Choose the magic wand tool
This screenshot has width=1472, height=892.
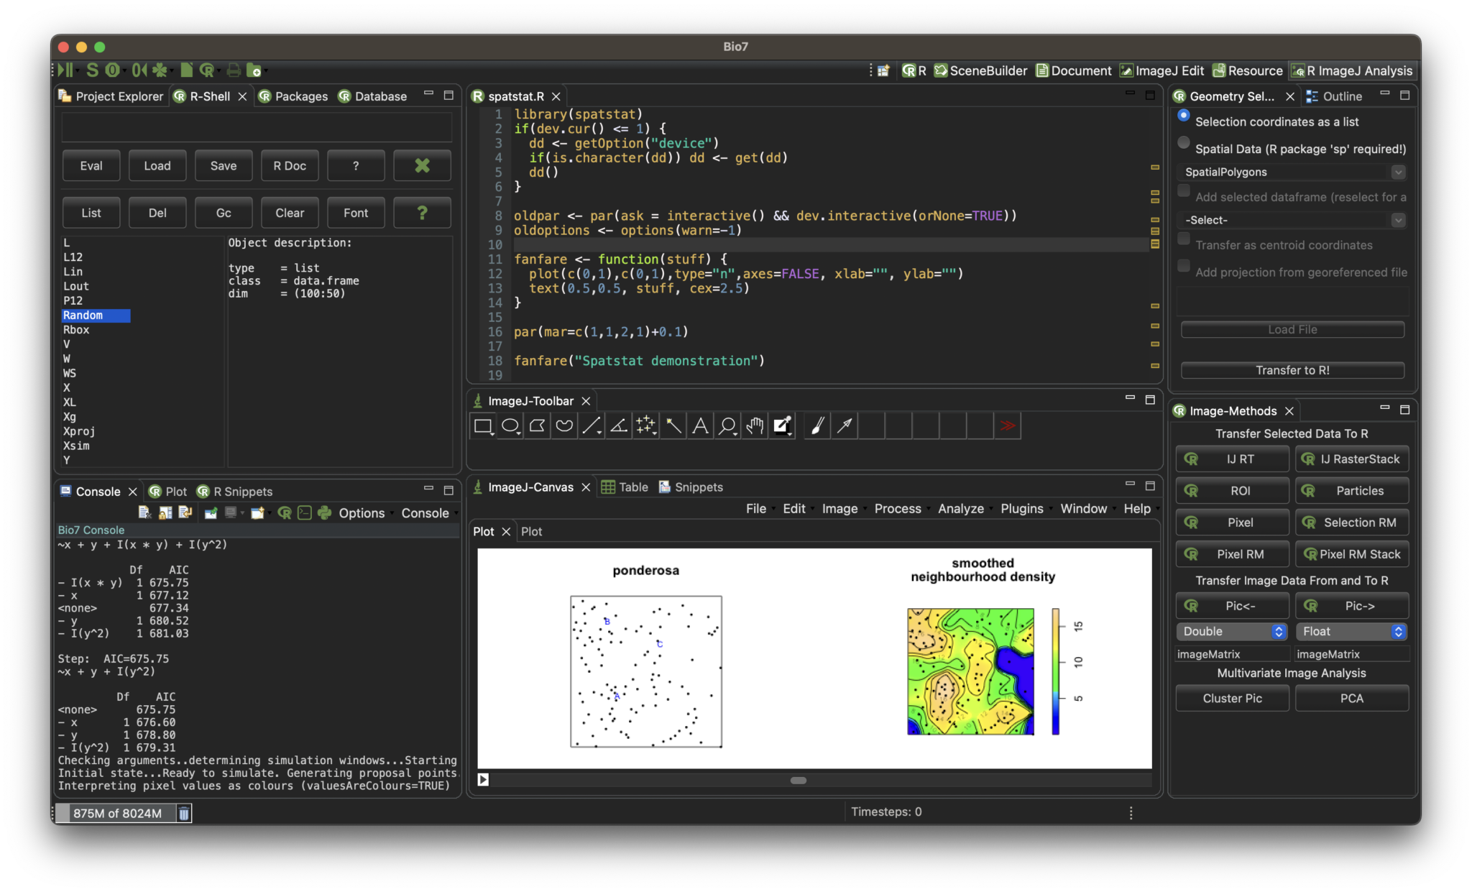(x=673, y=426)
